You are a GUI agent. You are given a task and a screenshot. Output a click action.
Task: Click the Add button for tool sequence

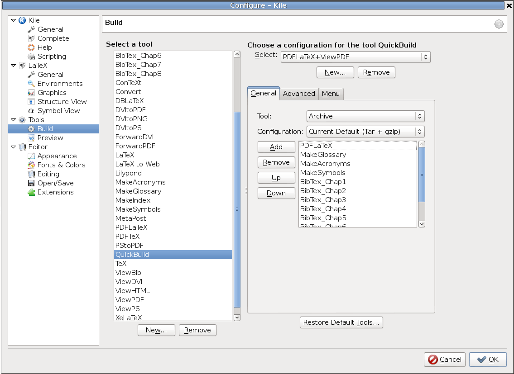(276, 147)
